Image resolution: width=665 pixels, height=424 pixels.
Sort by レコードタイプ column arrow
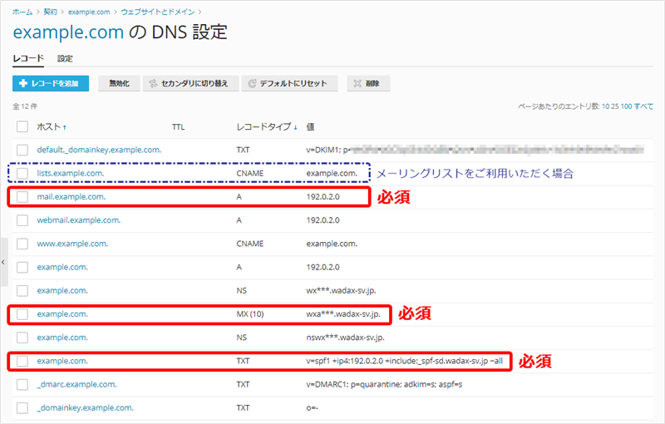(295, 127)
